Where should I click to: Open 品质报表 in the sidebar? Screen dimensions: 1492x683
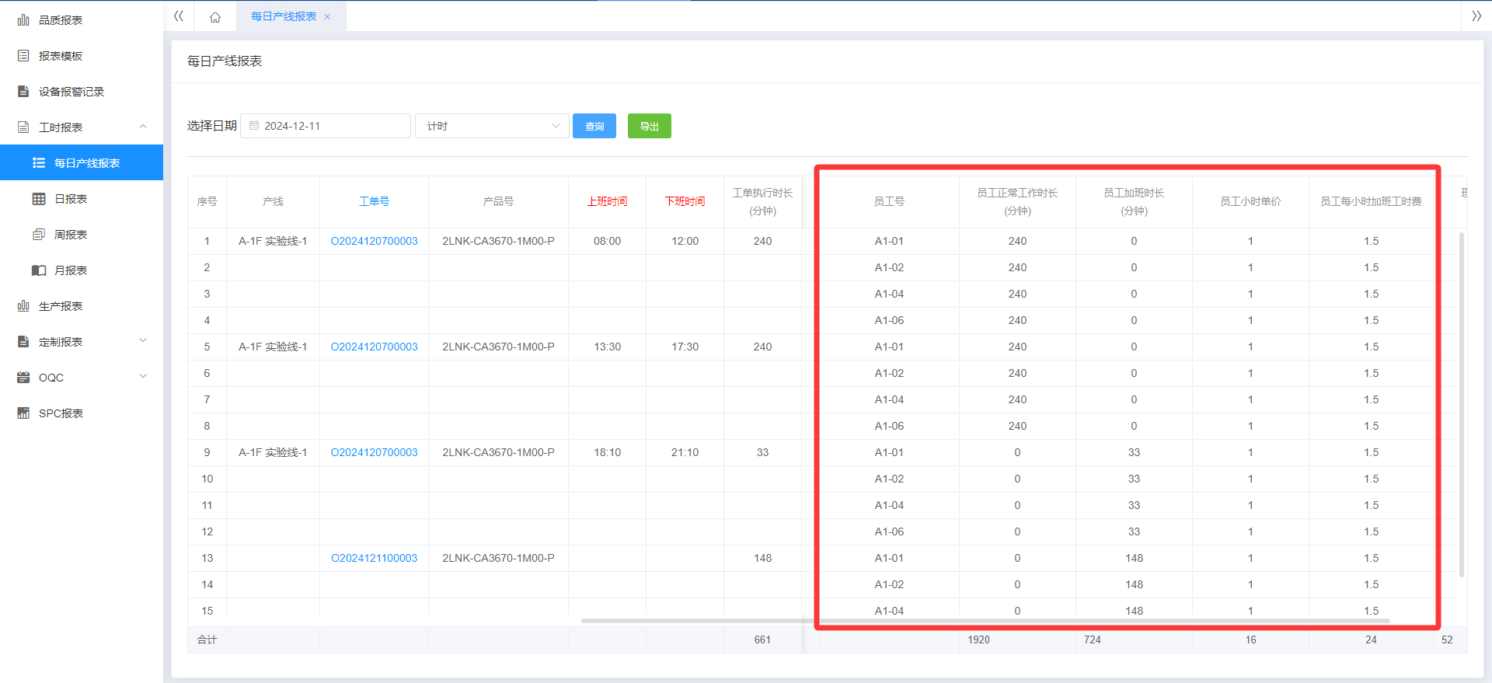pos(61,20)
